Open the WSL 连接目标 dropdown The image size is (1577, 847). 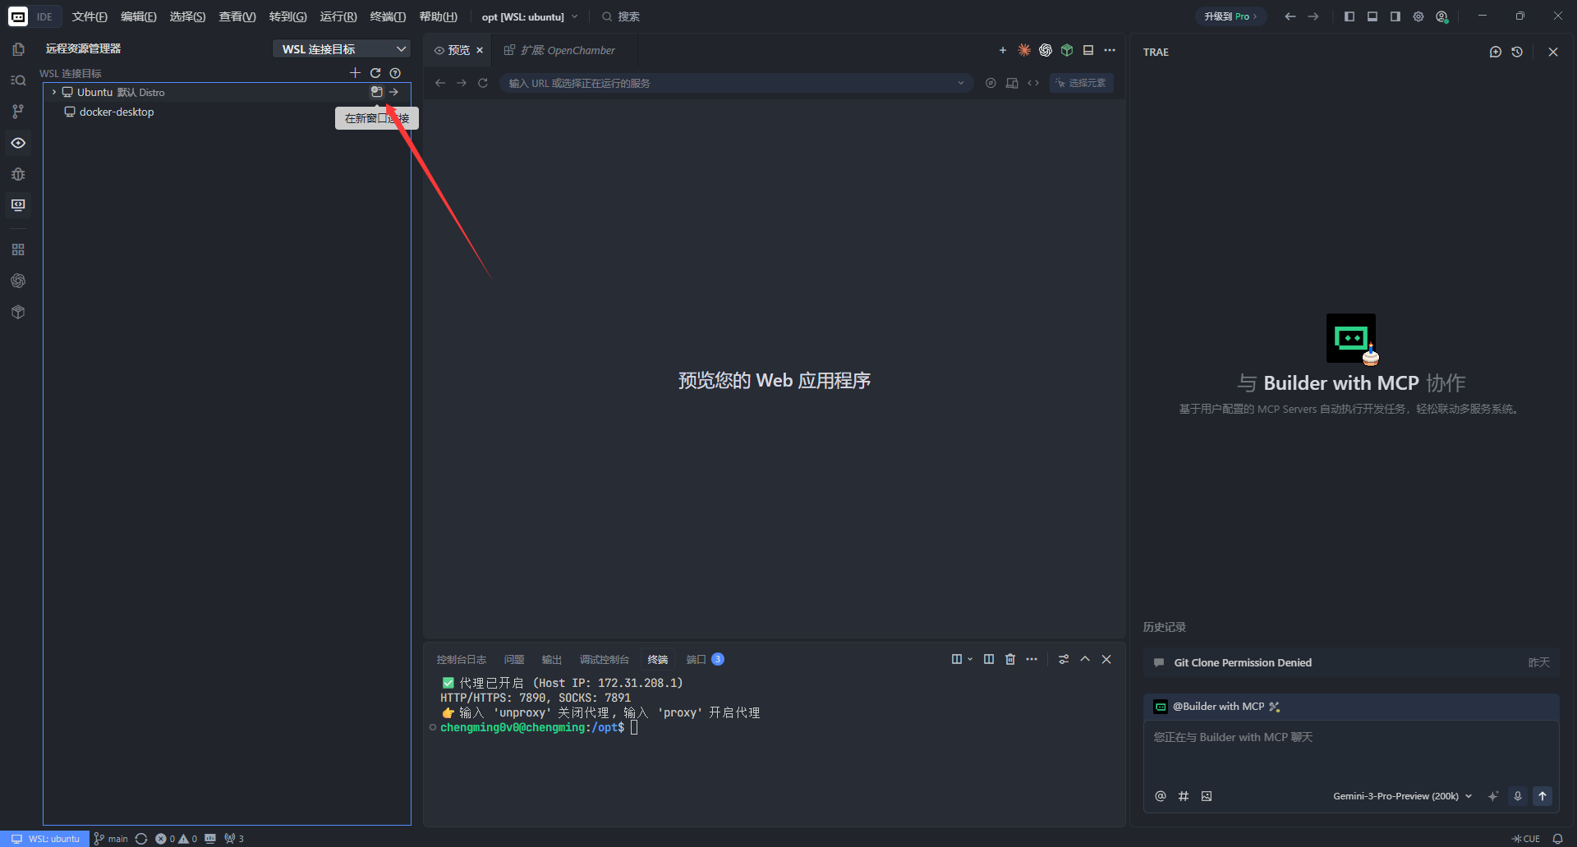[x=341, y=49]
